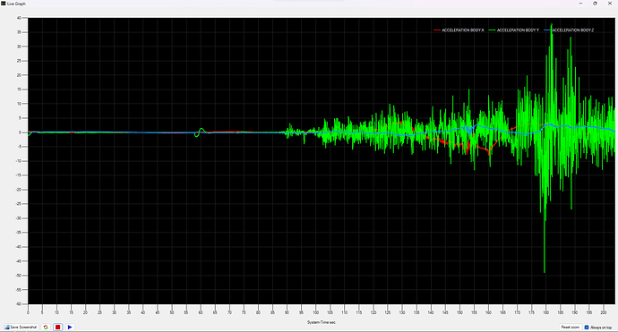The width and height of the screenshot is (618, 332).
Task: Stop recording with the red square button
Action: point(58,328)
